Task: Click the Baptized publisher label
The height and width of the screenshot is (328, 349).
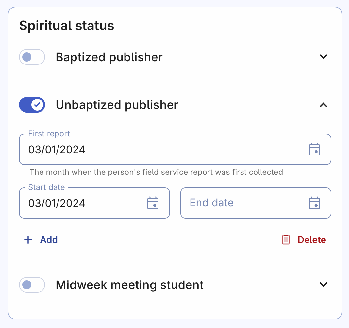Action: [109, 57]
